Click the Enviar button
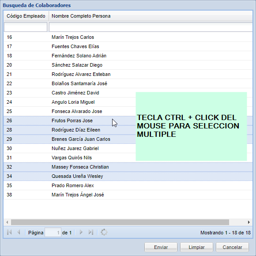 (x=161, y=247)
